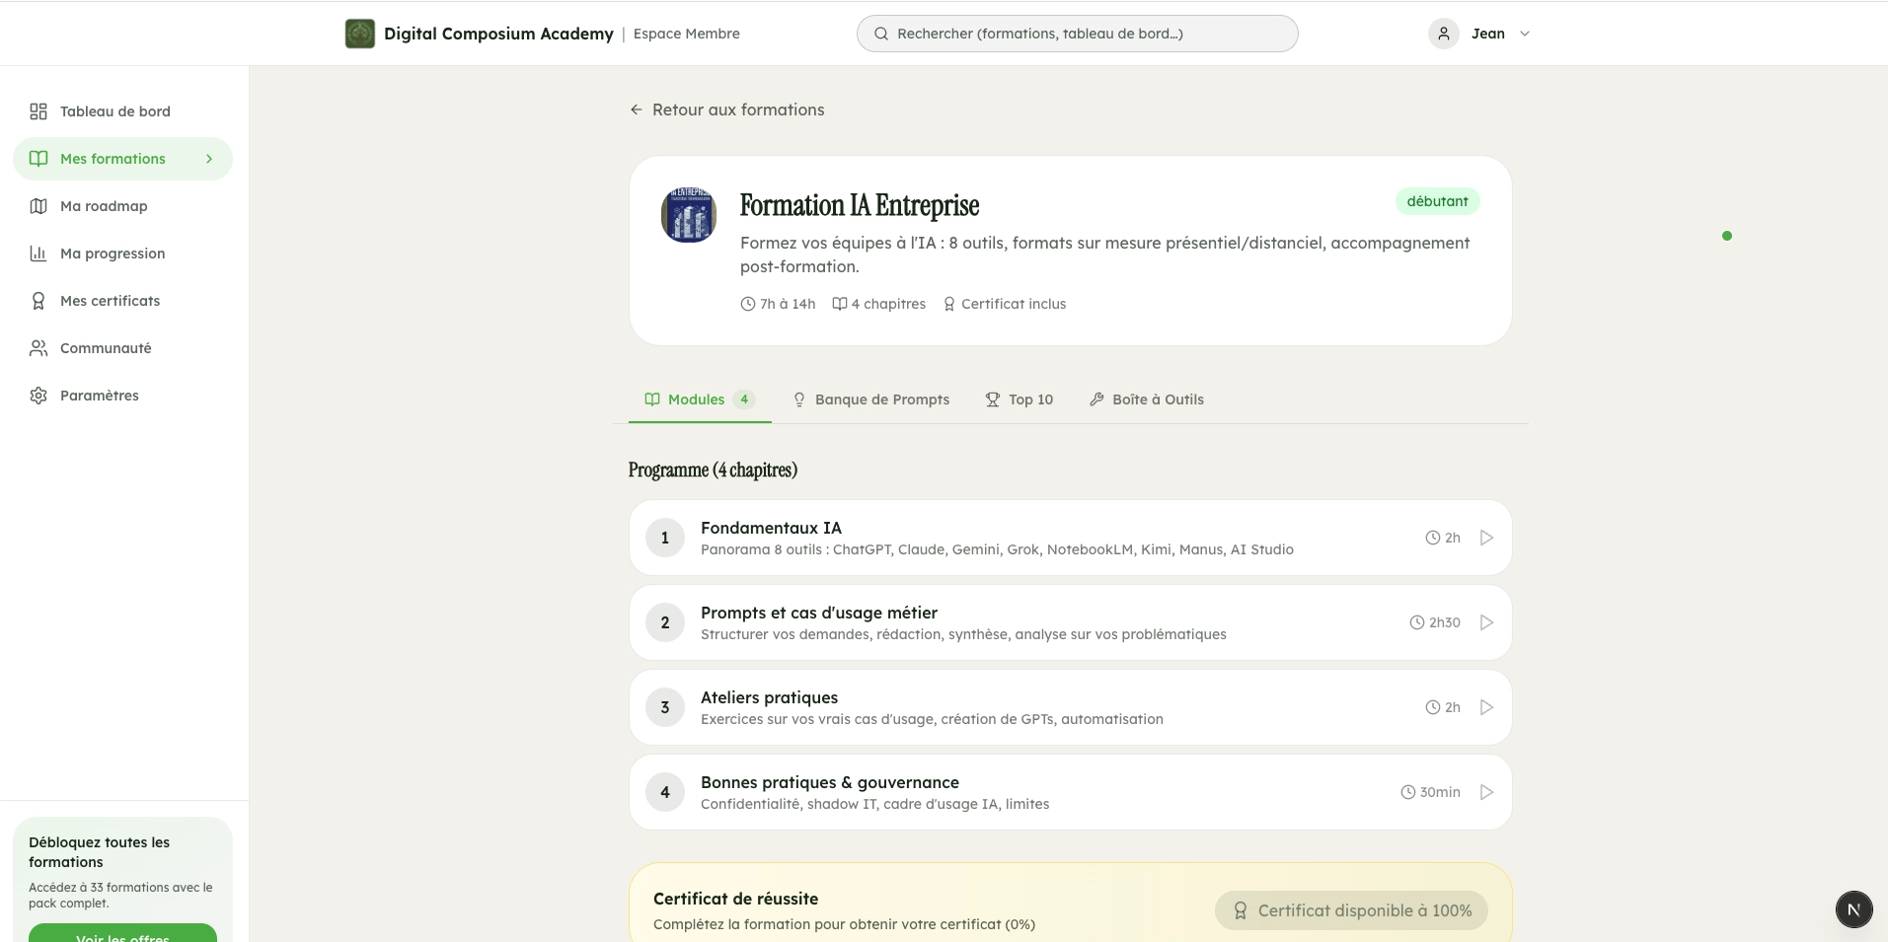The height and width of the screenshot is (942, 1888).
Task: Play the Fondamentaux IA chapter
Action: (1485, 538)
